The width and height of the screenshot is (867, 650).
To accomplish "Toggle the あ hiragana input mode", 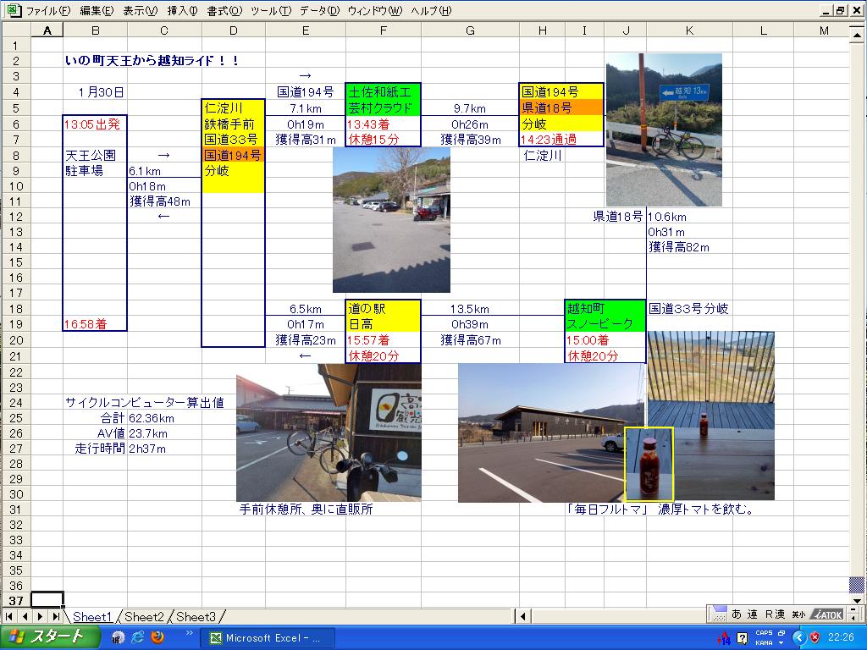I will pos(737,614).
